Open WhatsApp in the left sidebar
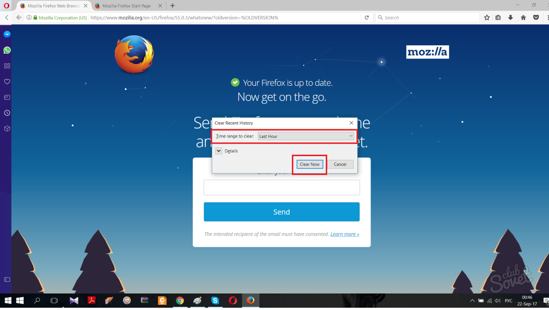This screenshot has height=310, width=549. coord(7,50)
